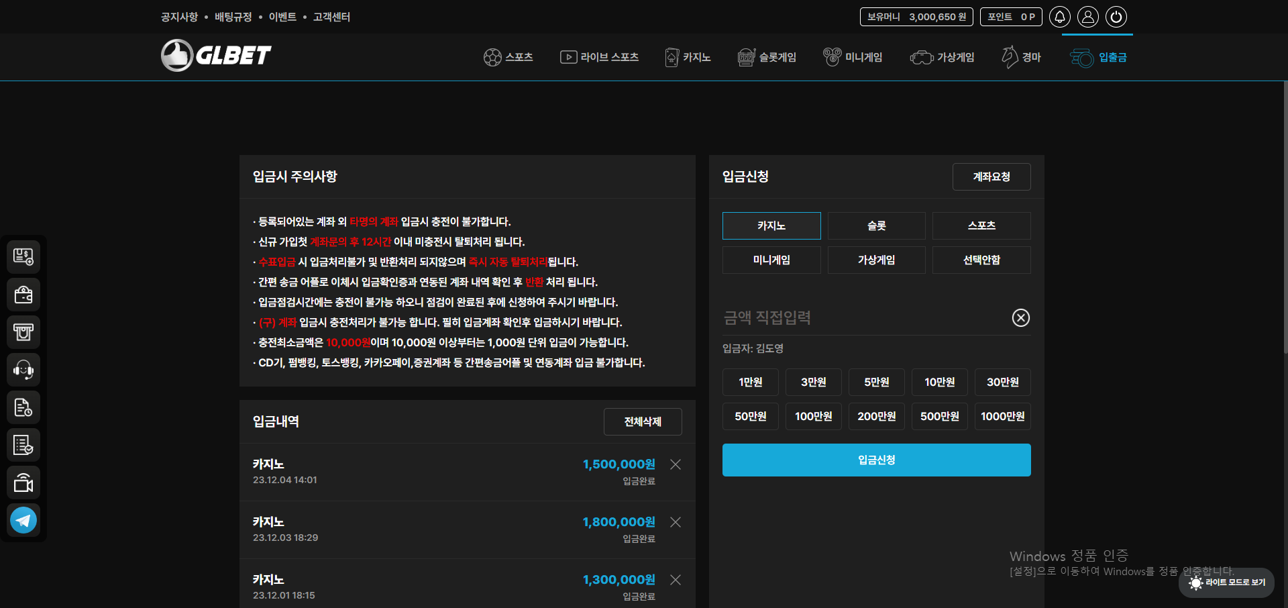Click the notification bell icon
This screenshot has height=608, width=1288.
(x=1060, y=17)
